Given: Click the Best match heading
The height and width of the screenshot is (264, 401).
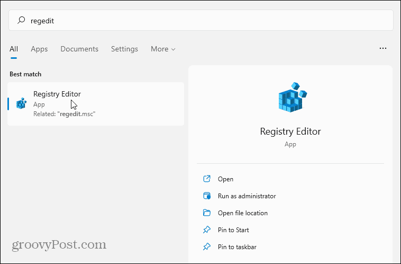Looking at the screenshot, I should (x=25, y=74).
